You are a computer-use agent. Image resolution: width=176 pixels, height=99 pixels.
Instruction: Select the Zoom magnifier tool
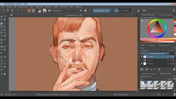coord(1,74)
